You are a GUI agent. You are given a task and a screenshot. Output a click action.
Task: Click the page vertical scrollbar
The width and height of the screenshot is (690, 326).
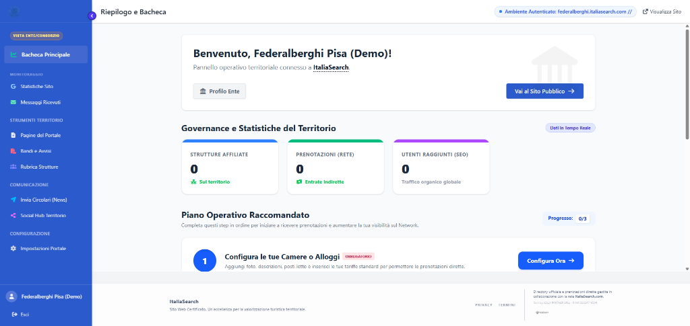[687, 85]
